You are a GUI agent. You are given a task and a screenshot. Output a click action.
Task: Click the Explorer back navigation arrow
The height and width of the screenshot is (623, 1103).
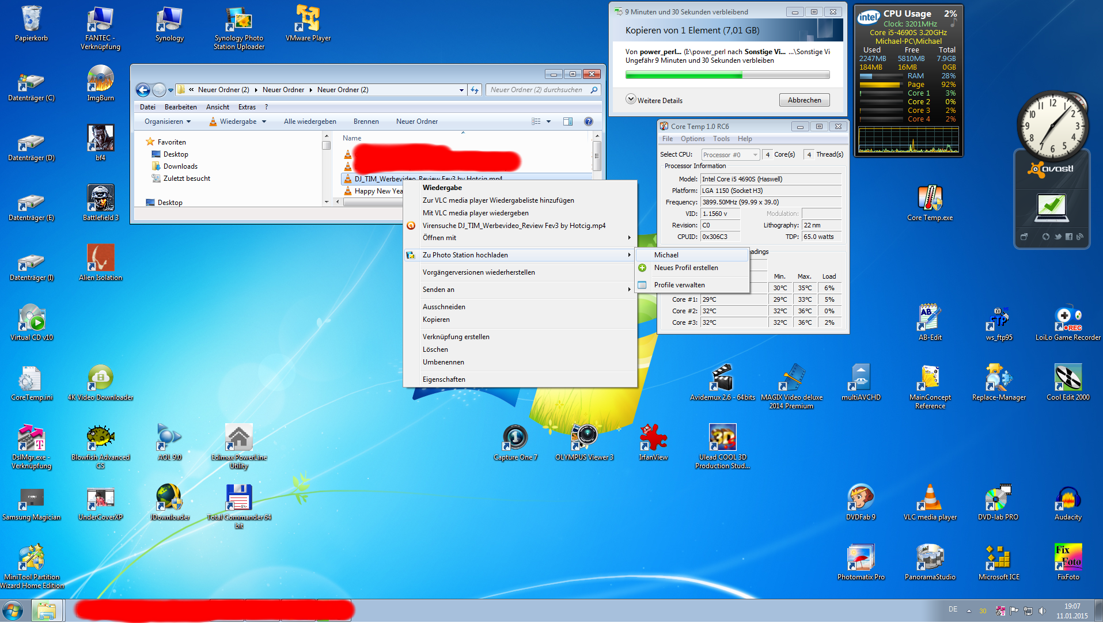click(143, 90)
